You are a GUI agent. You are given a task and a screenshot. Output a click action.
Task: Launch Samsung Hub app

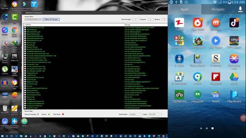(234, 59)
